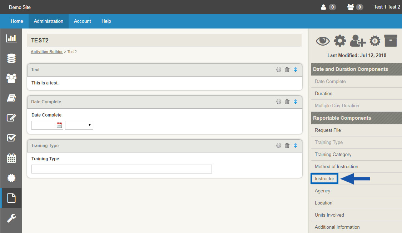This screenshot has width=402, height=233.
Task: Click the archive box icon
Action: pyautogui.click(x=391, y=41)
